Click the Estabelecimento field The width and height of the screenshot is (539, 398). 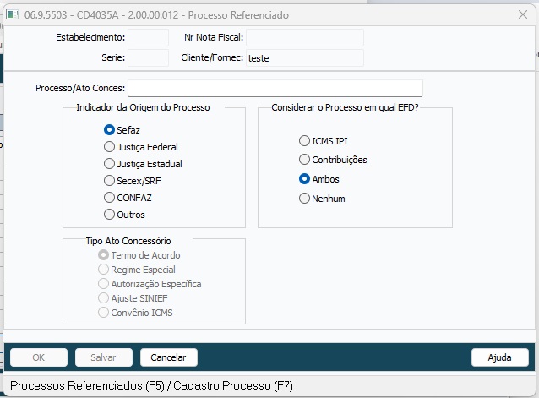point(148,37)
